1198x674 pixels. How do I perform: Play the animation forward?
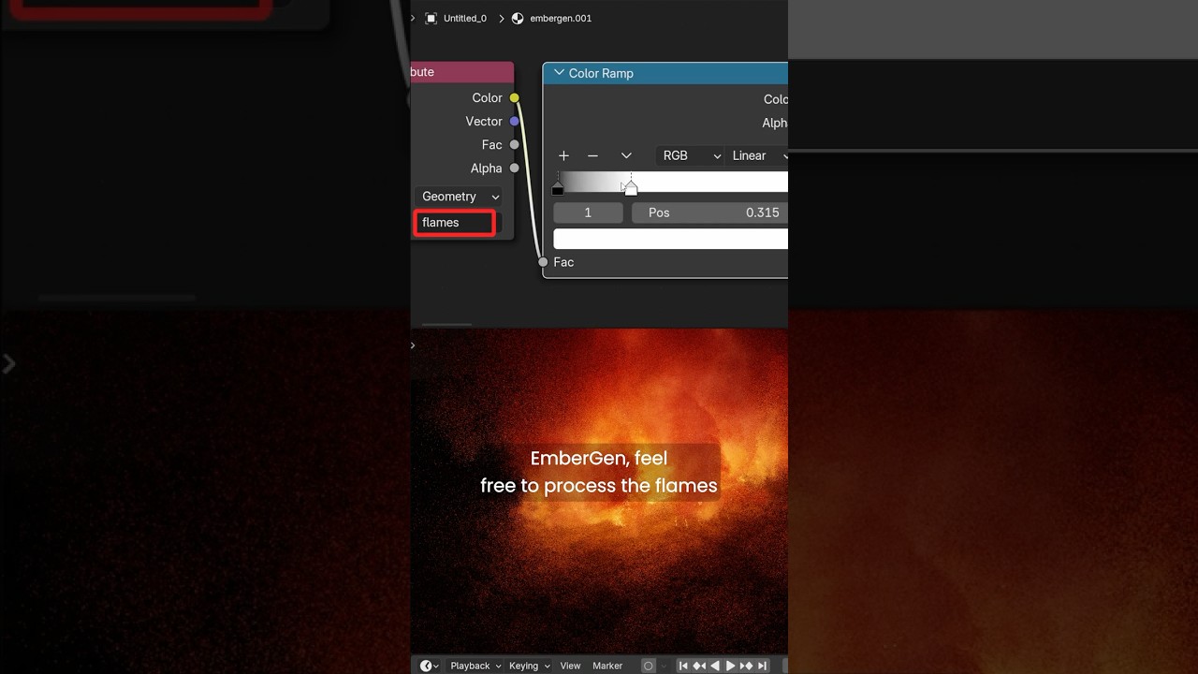(x=731, y=666)
